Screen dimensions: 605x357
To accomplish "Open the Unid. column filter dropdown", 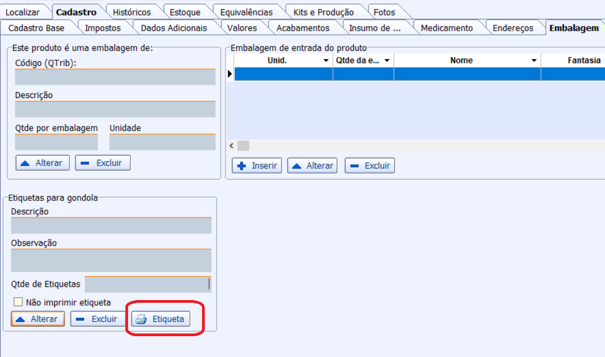I will coord(326,61).
